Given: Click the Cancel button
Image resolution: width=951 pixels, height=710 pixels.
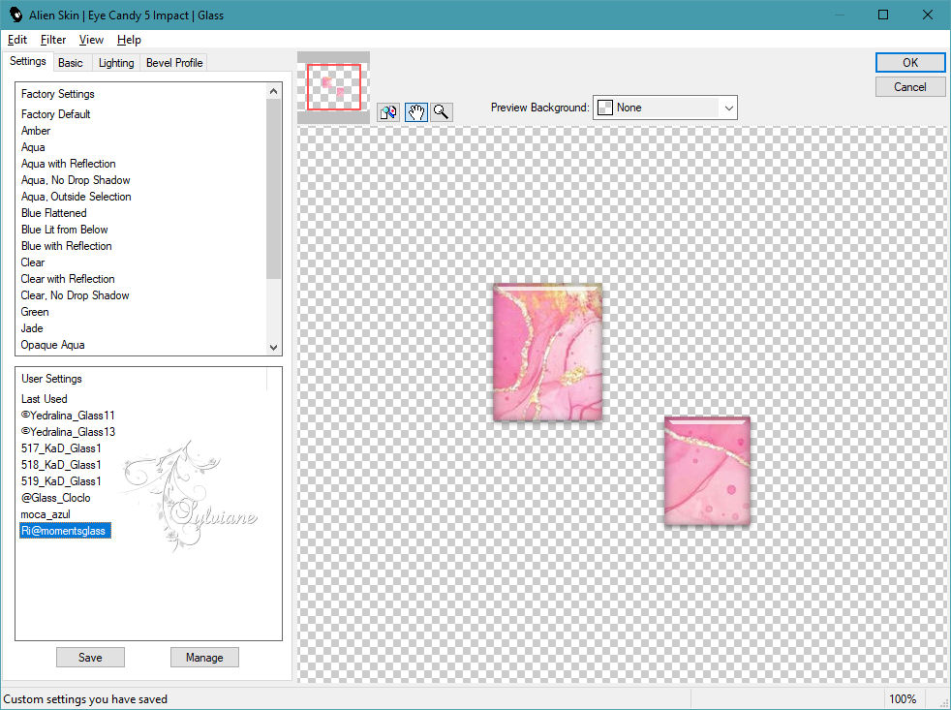Looking at the screenshot, I should pyautogui.click(x=909, y=87).
